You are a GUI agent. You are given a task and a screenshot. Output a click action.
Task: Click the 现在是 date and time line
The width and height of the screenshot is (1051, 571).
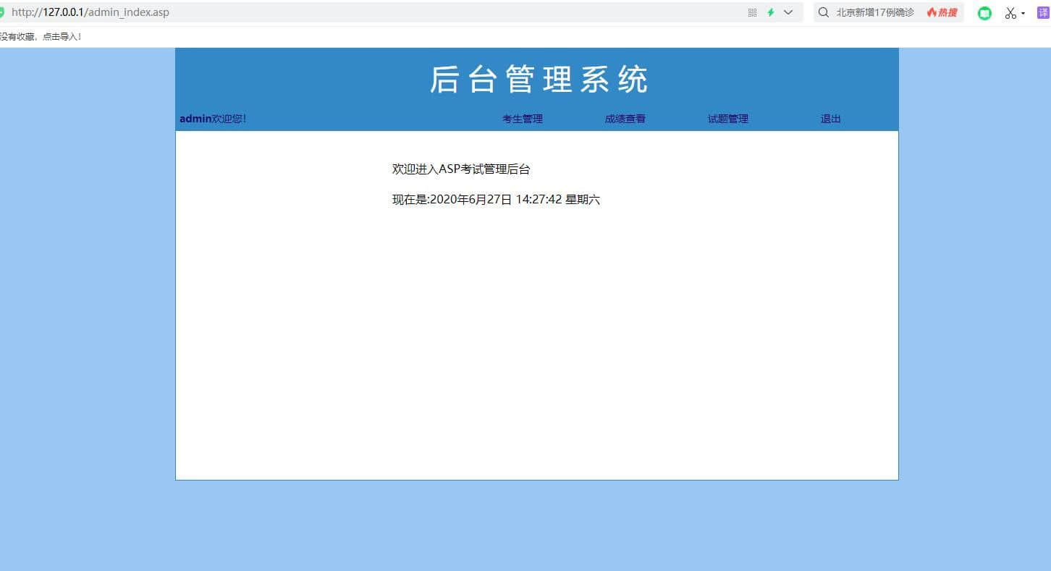point(496,200)
